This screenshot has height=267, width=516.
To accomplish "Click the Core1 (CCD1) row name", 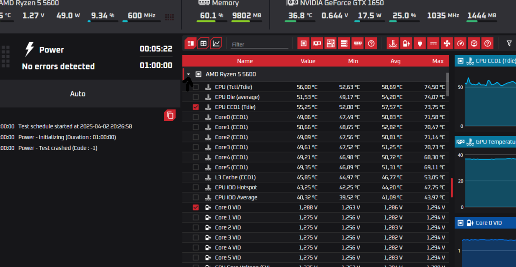I will 231,127.
